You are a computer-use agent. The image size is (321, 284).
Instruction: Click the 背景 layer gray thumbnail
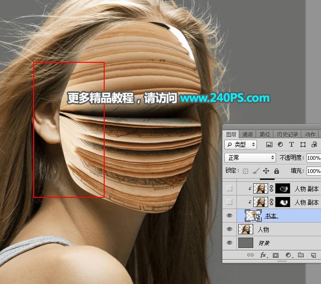246,243
